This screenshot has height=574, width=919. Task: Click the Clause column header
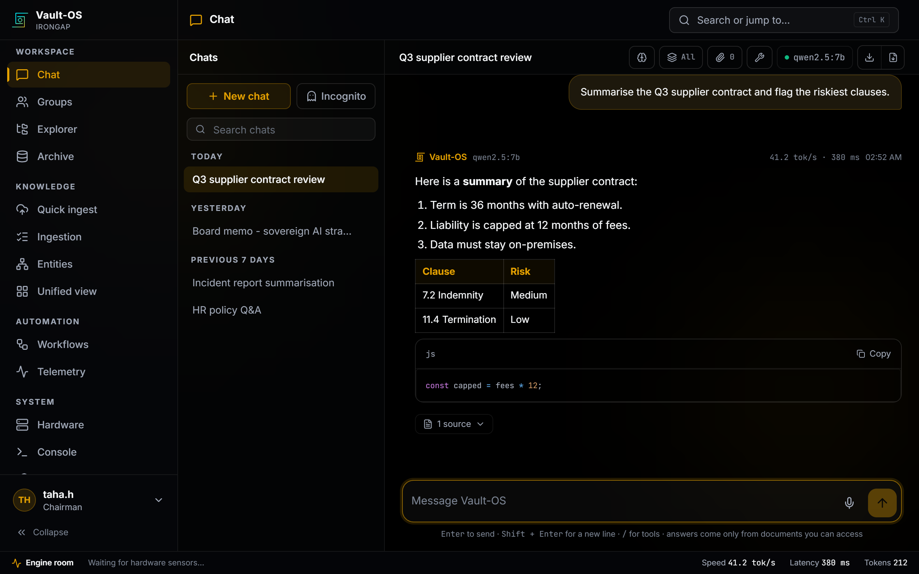click(459, 272)
